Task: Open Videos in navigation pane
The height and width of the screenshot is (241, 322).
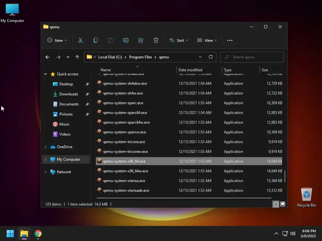Action: 65,134
